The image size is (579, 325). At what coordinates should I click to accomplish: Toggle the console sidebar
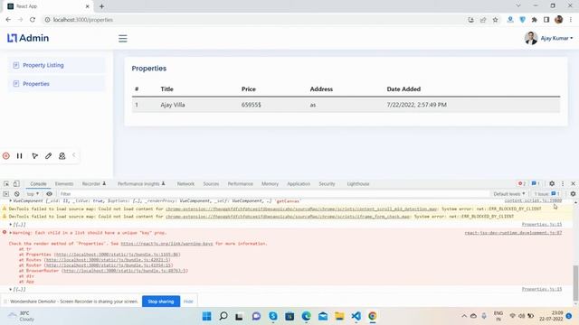pyautogui.click(x=6, y=194)
